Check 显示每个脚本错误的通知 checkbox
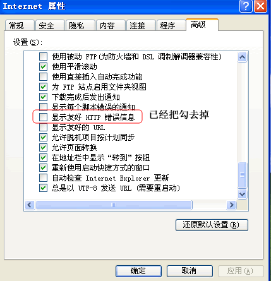 (43, 107)
